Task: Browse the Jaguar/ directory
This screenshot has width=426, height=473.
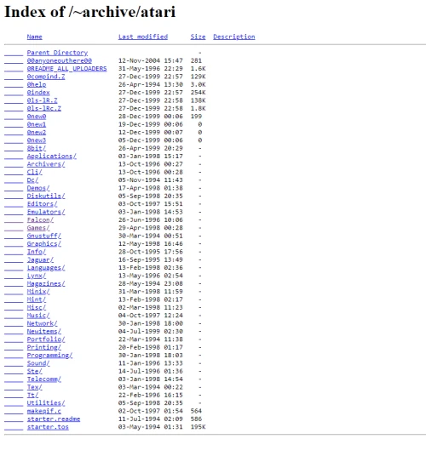Action: (x=40, y=259)
